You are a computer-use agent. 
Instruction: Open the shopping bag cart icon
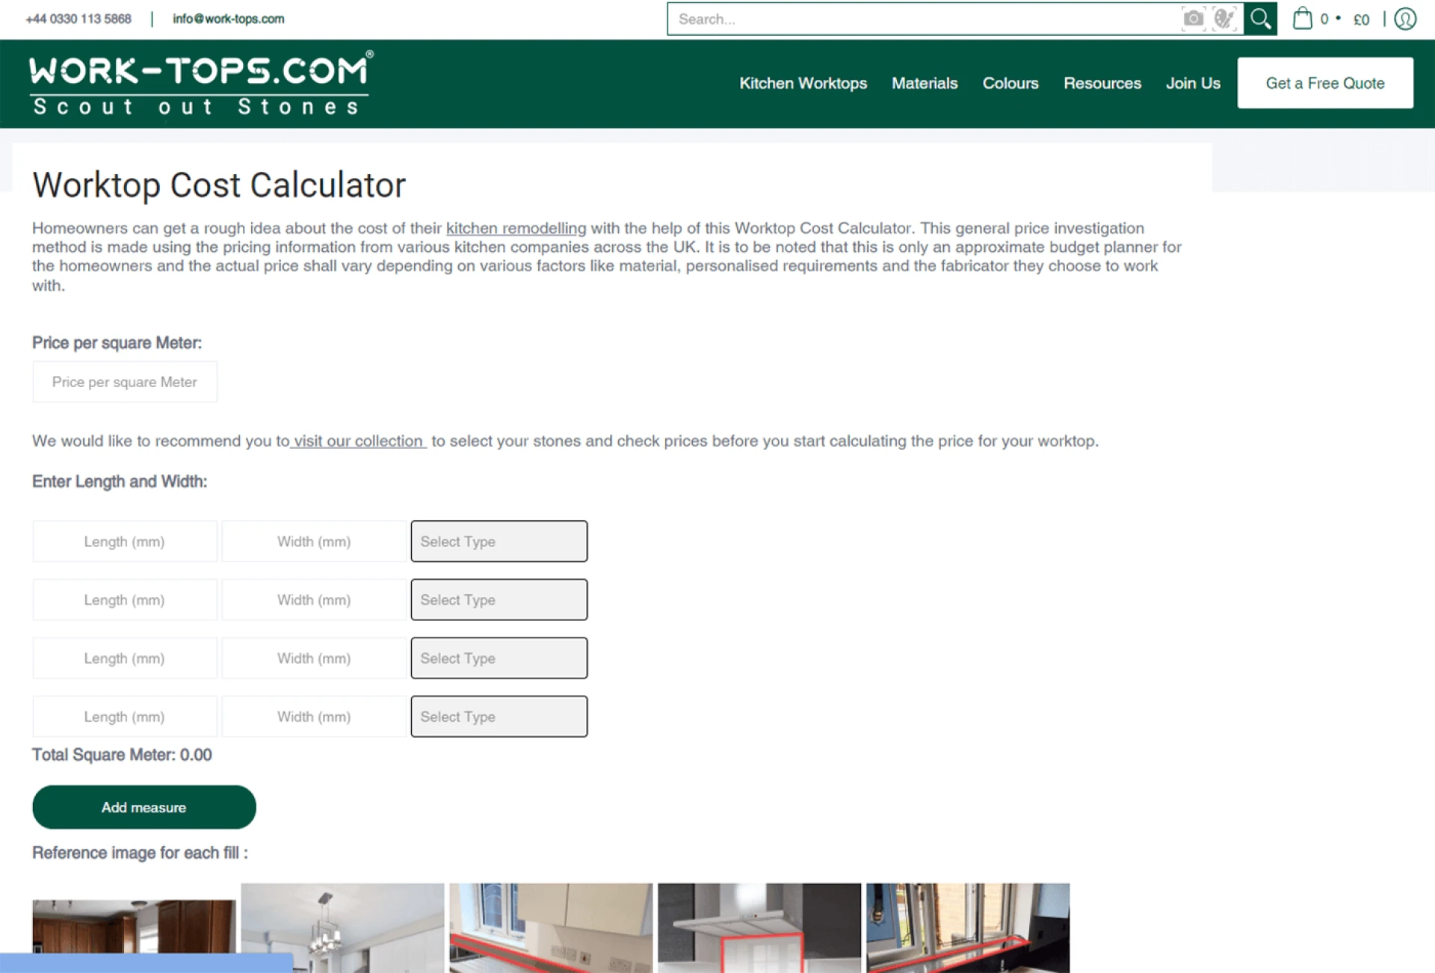[1302, 19]
